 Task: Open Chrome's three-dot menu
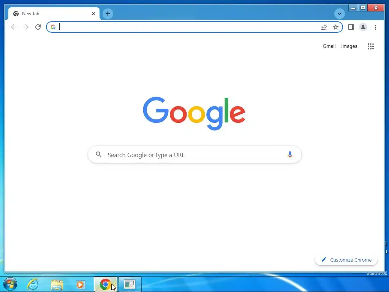375,27
